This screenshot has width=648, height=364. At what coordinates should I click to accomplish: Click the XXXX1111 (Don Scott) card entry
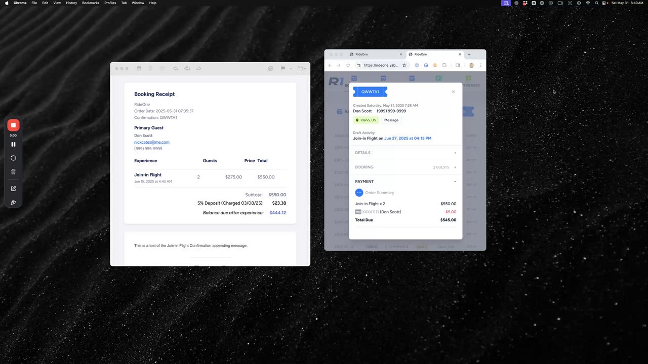pos(378,212)
